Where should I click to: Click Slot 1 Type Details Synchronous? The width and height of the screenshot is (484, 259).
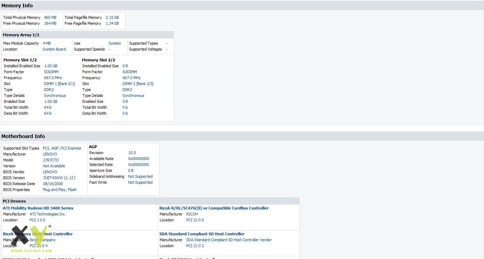[x=55, y=96]
